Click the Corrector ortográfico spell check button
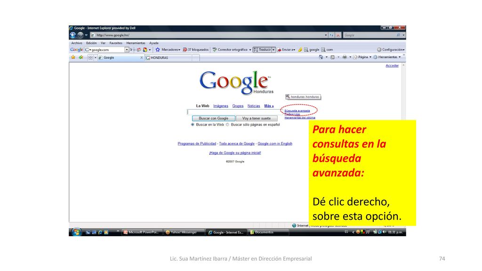 tap(230, 49)
